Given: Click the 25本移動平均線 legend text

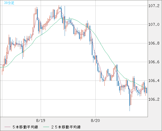Looking at the screenshot, I should pos(66,127).
